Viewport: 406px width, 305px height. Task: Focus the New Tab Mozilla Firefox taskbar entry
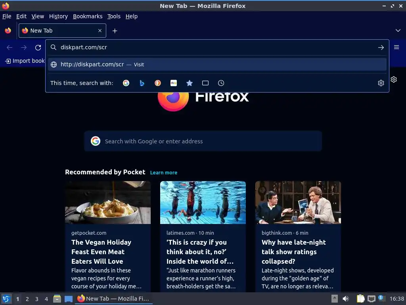[x=114, y=299]
